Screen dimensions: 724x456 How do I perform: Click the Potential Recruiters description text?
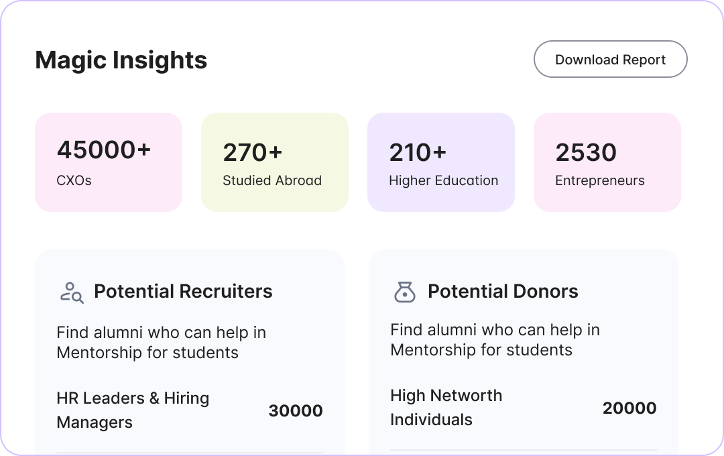[161, 343]
